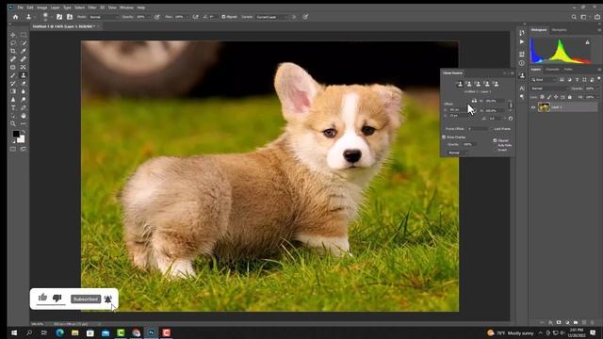Open the Filter menu
The image size is (603, 339).
click(x=92, y=8)
